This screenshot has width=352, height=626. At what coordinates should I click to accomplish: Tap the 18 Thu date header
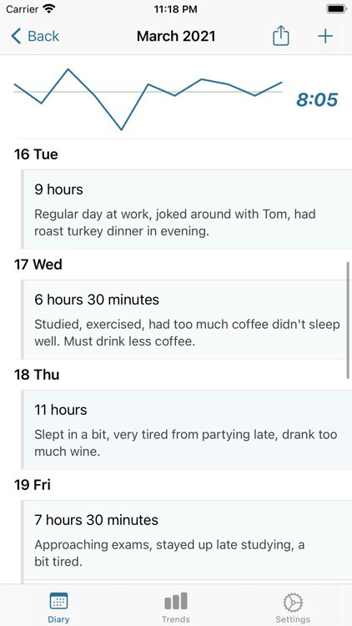(37, 375)
